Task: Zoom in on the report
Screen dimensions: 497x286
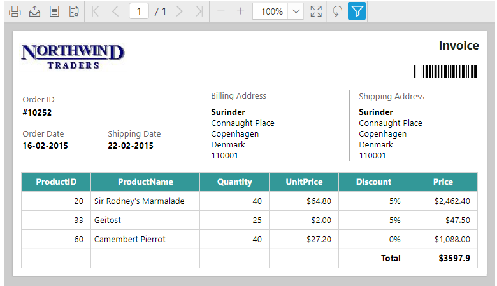Action: [241, 11]
